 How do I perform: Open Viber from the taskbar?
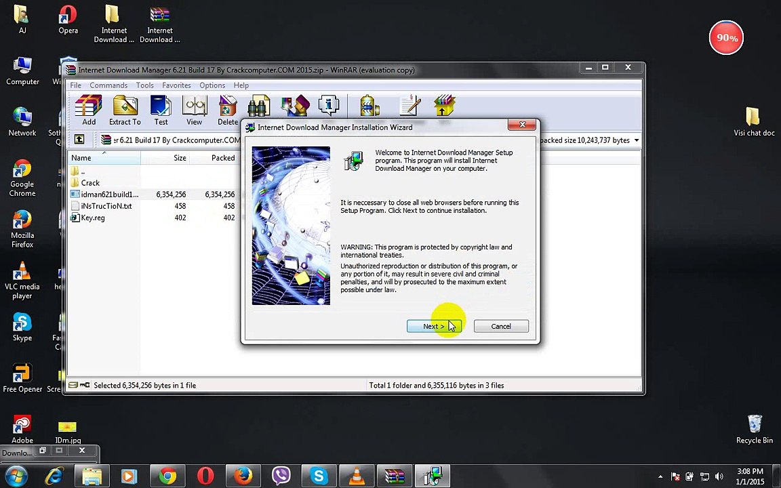pos(281,476)
